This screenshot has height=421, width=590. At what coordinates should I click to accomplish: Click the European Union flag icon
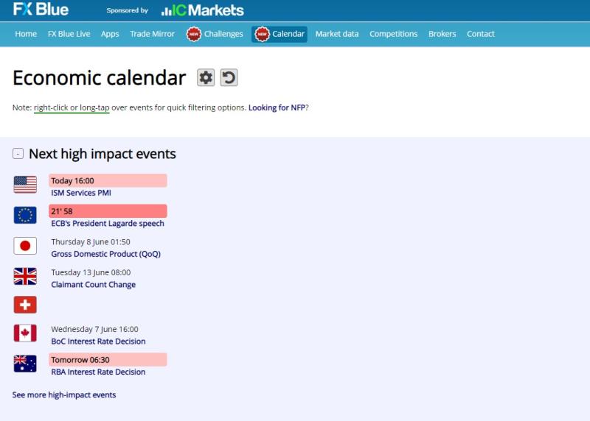[x=25, y=215]
